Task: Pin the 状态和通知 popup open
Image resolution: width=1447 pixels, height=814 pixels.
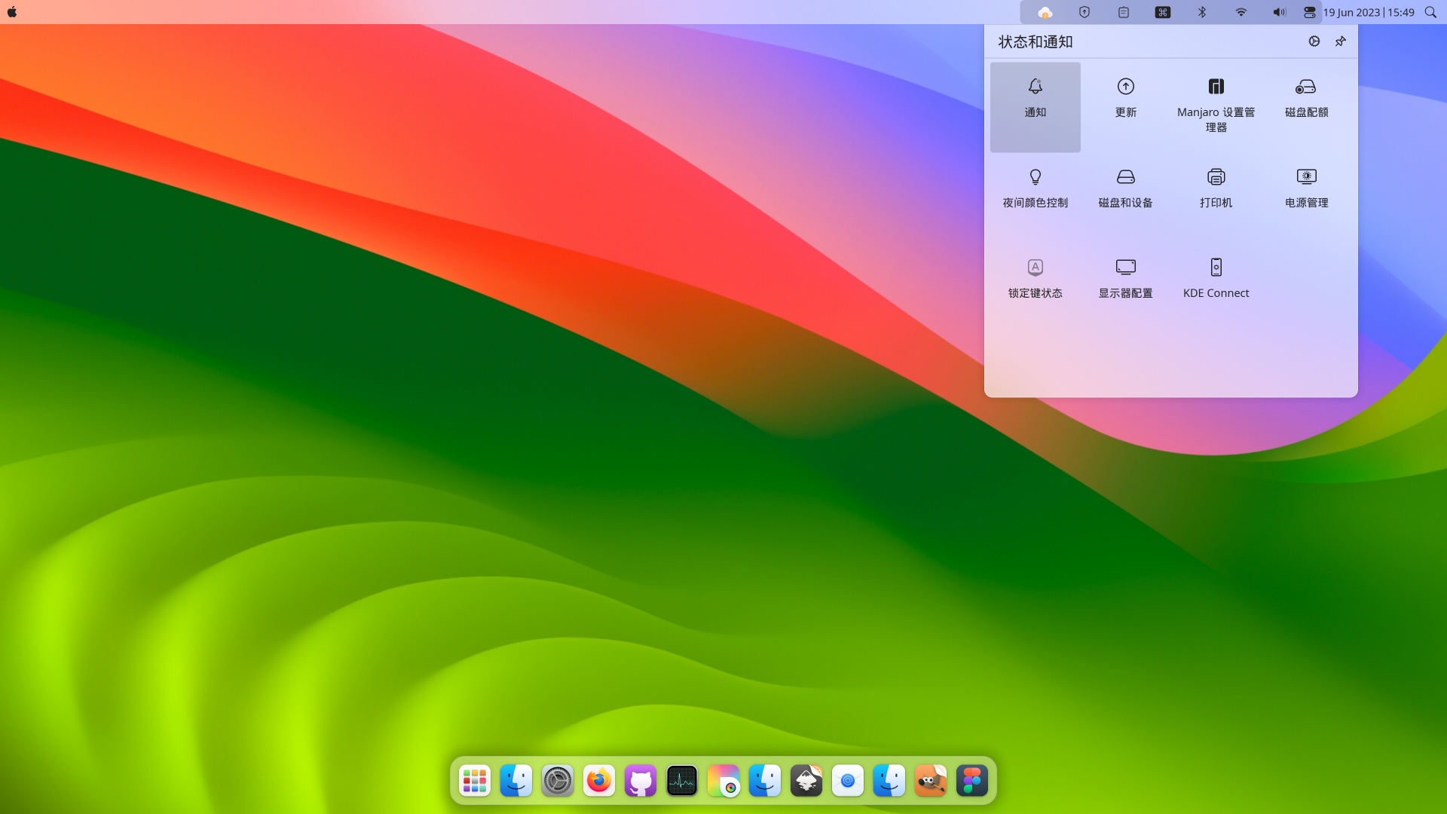Action: point(1340,41)
